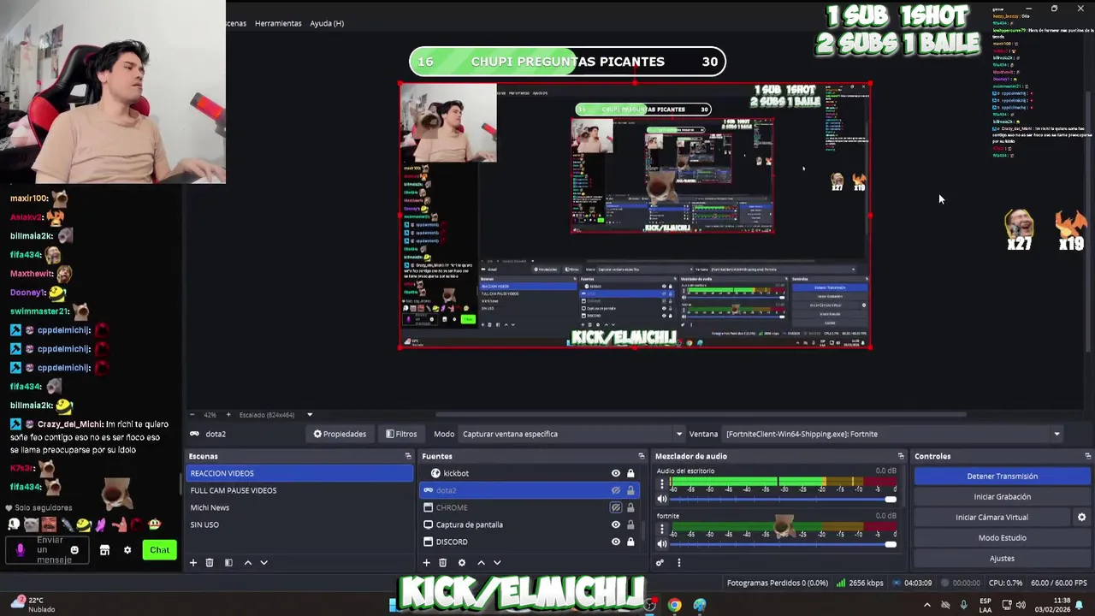The width and height of the screenshot is (1095, 616).
Task: Open notifications bell in system tray
Action: click(1079, 605)
